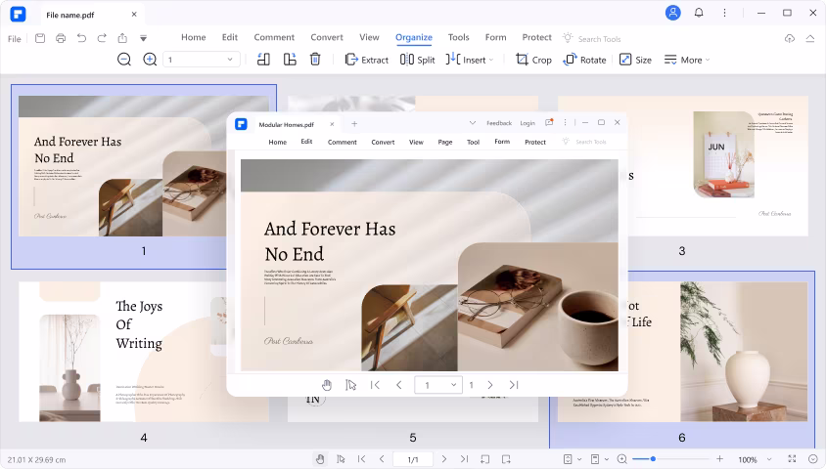Click the notification bell icon
Image resolution: width=826 pixels, height=469 pixels.
click(x=699, y=13)
